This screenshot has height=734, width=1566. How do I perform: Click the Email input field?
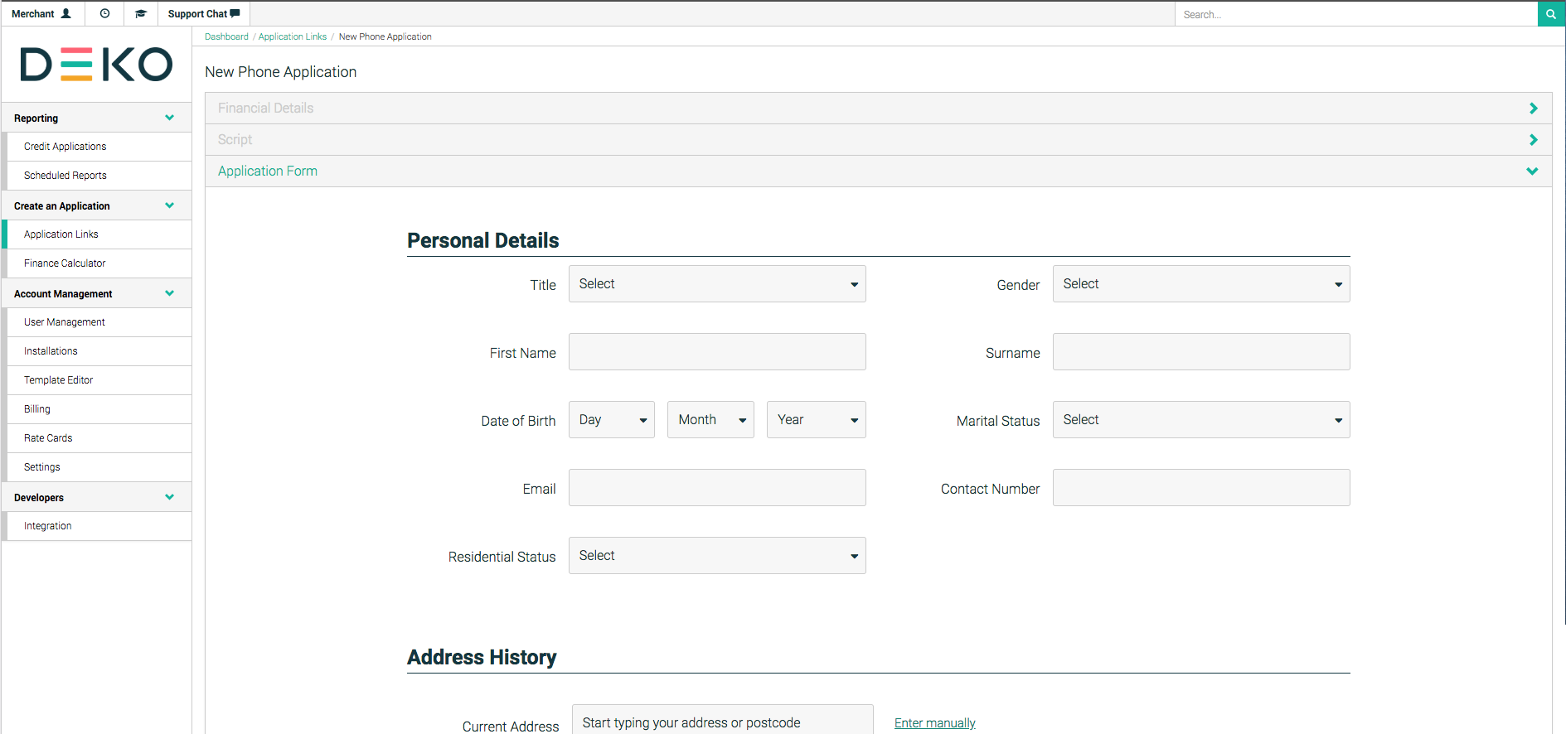tap(717, 488)
